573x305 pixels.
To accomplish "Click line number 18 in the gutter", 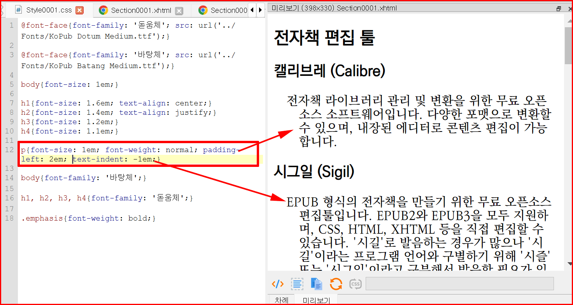I will [10, 218].
